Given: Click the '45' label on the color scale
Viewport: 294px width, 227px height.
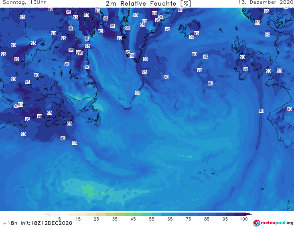Looking at the screenshot, I should click(133, 219).
